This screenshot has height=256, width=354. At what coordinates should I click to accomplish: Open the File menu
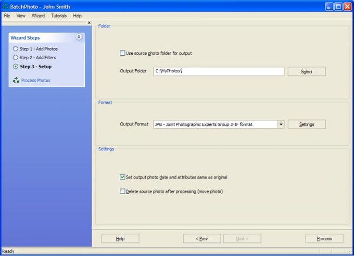coord(7,16)
